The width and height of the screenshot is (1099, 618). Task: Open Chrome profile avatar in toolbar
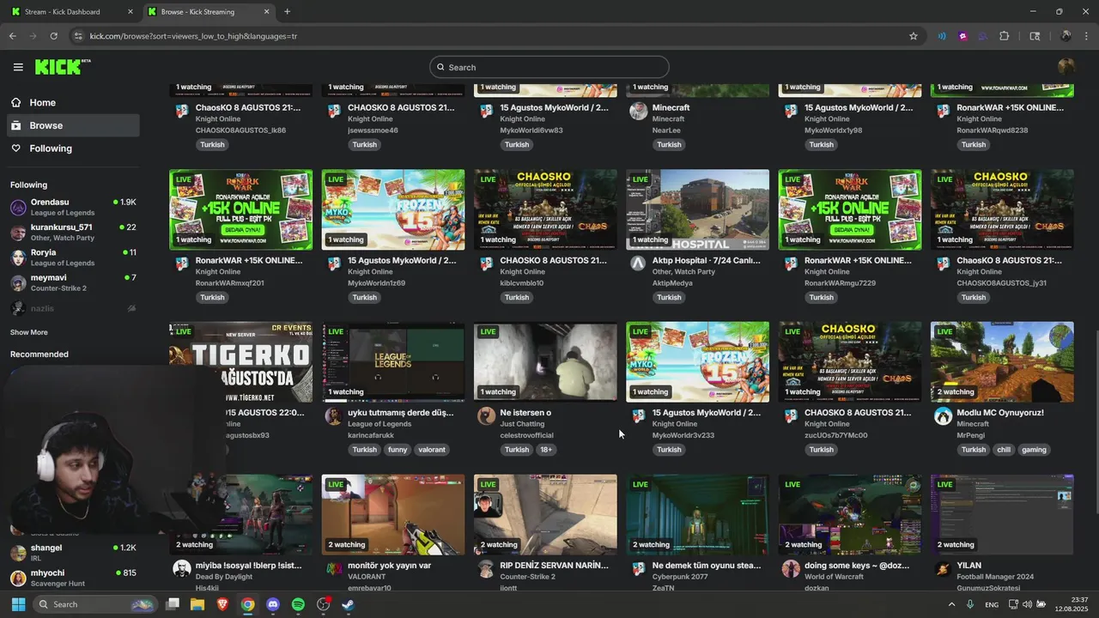pos(1066,36)
